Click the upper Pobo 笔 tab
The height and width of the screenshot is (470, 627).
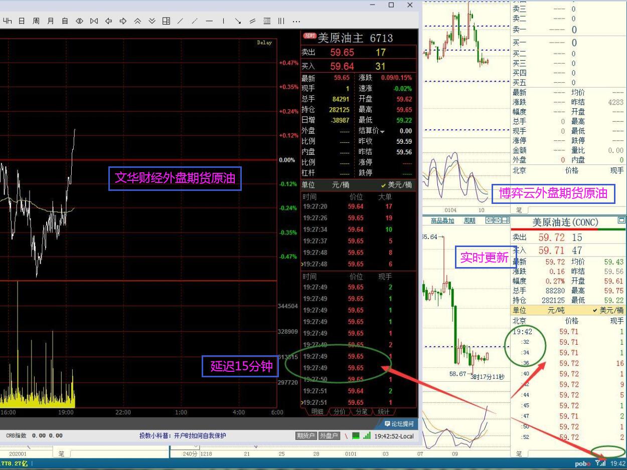519,210
